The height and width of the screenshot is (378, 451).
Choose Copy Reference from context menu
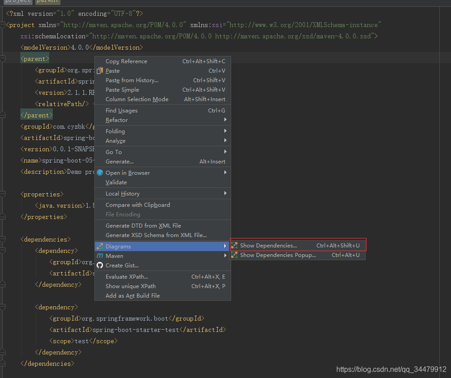163,61
